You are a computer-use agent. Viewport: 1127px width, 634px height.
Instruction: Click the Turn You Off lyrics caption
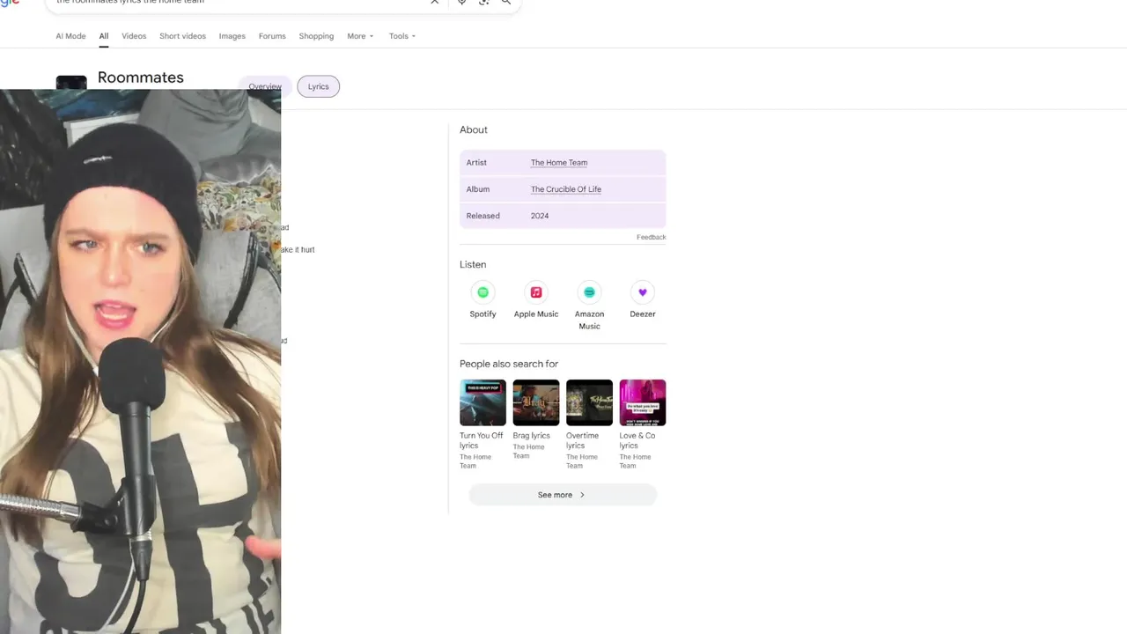coord(482,440)
